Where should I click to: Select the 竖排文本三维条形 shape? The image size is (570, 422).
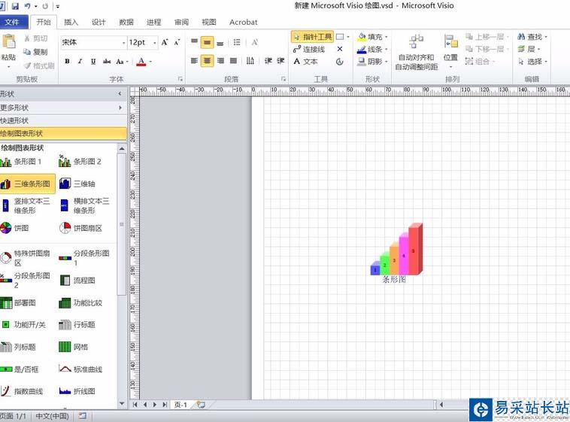26,205
